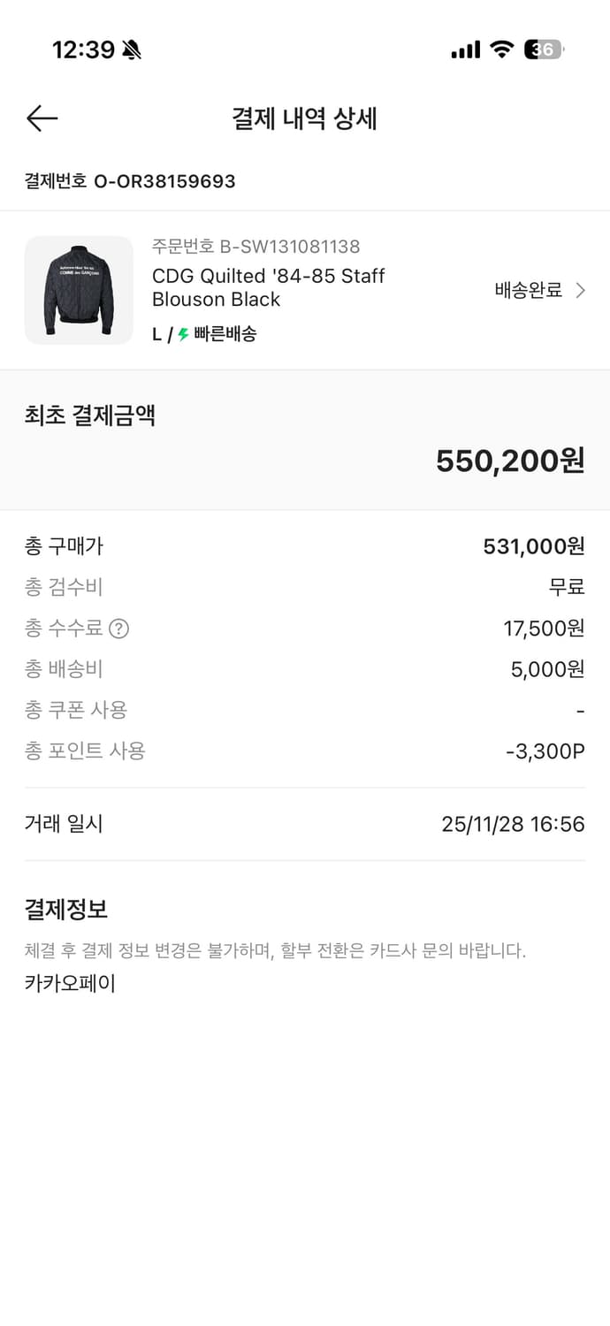This screenshot has width=610, height=1326.
Task: Tap the help icon next to 총 수수료
Action: pyautogui.click(x=118, y=629)
